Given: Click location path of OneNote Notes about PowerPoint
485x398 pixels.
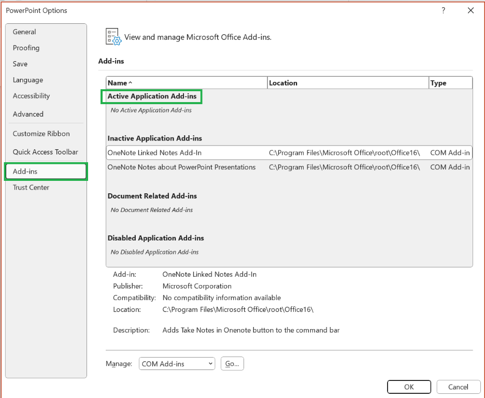Looking at the screenshot, I should 344,167.
